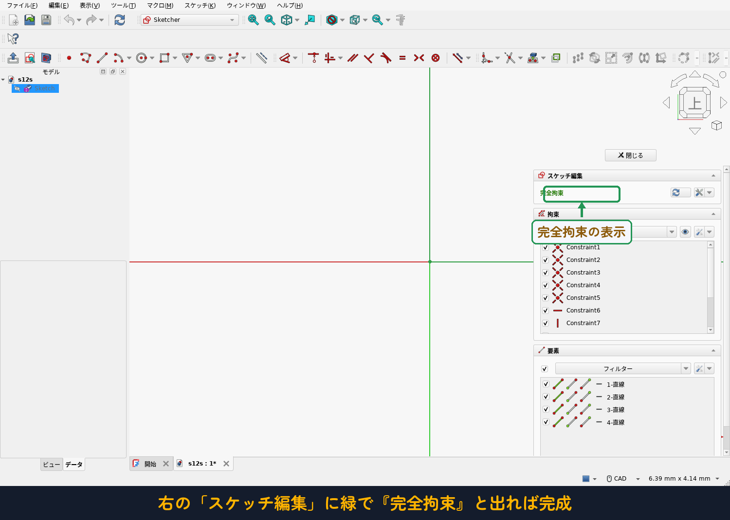Toggle the constraint visibility eye button
This screenshot has height=520, width=730.
pos(685,232)
